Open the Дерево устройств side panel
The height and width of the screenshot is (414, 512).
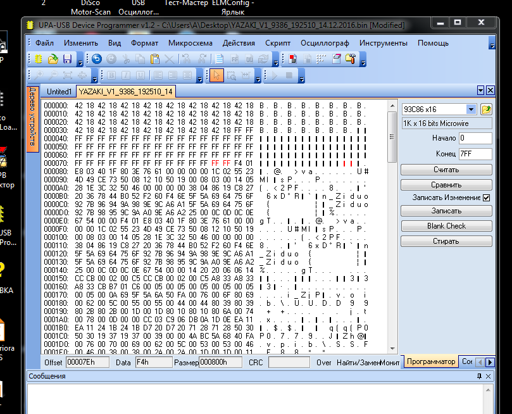pyautogui.click(x=34, y=118)
